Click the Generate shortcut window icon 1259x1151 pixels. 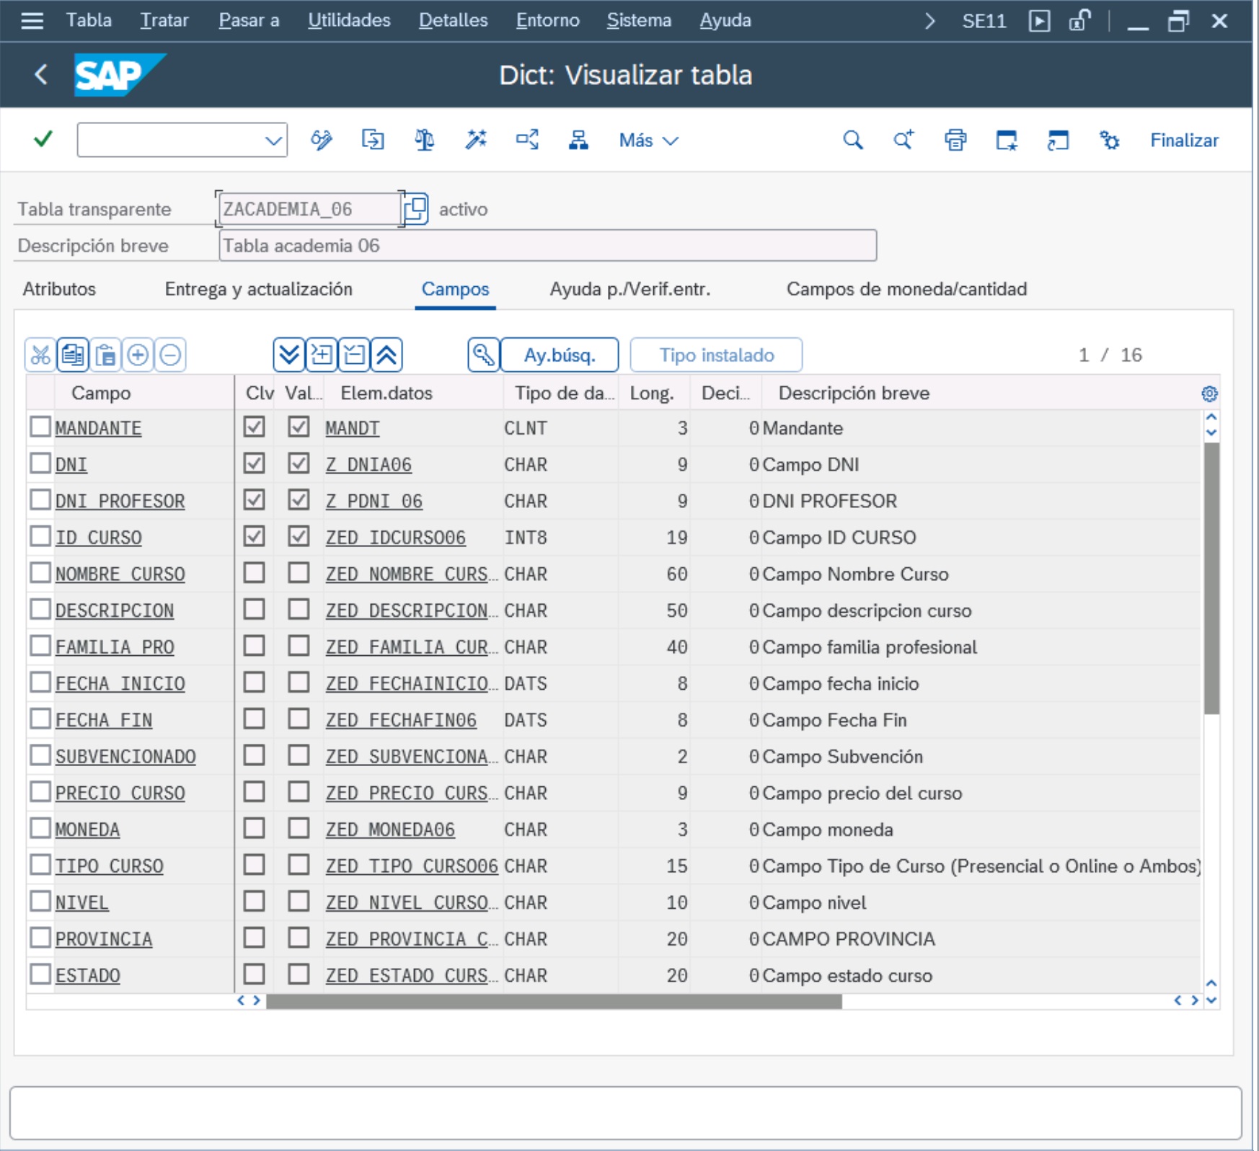coord(1058,140)
